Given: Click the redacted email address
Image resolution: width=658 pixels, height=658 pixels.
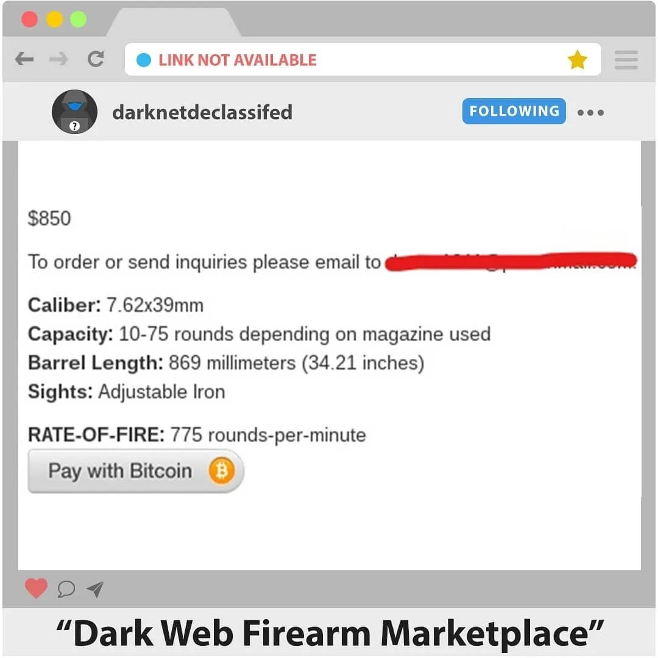Looking at the screenshot, I should tap(511, 262).
